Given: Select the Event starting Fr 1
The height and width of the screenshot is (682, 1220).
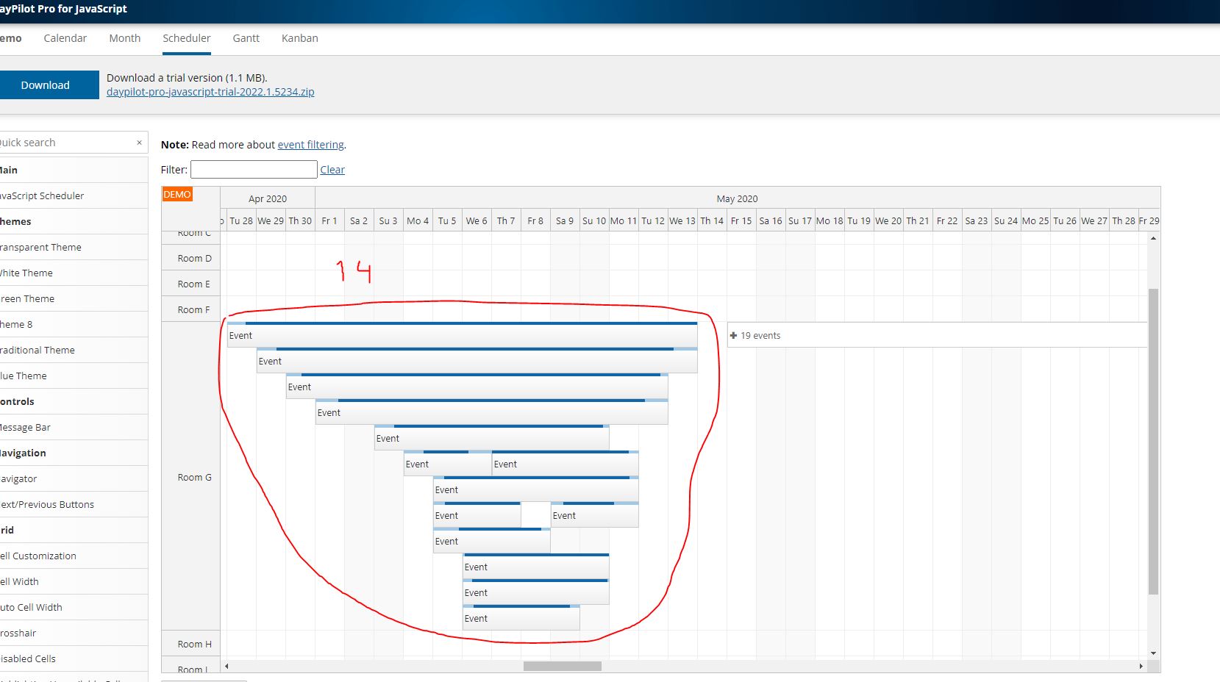Looking at the screenshot, I should tap(491, 412).
